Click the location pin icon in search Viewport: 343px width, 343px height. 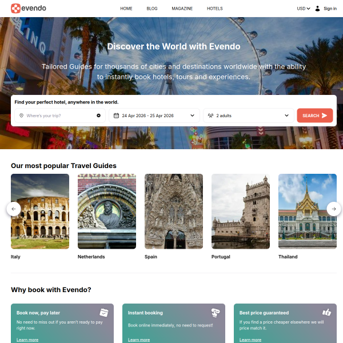22,115
